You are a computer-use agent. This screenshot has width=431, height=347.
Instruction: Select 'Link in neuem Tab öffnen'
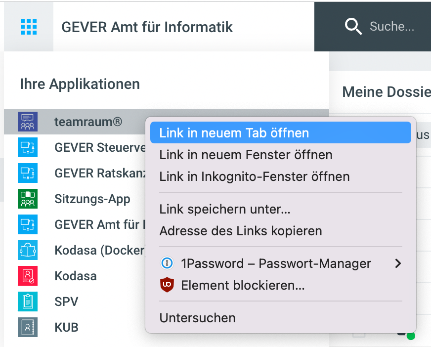click(234, 133)
